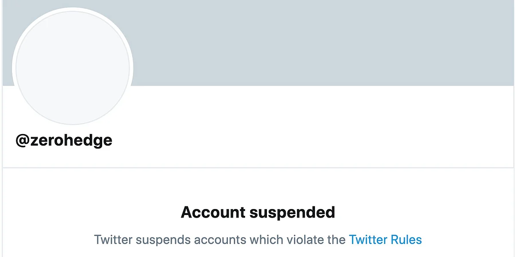Click the divider line below @zerohedge
The image size is (515, 257).
(x=258, y=167)
